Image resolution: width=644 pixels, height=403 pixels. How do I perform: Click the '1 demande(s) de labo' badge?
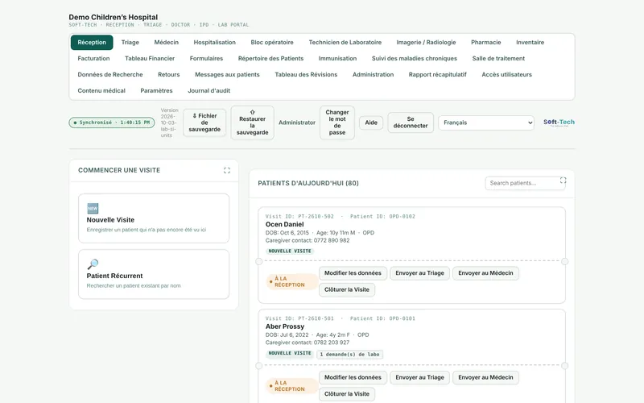(349, 354)
